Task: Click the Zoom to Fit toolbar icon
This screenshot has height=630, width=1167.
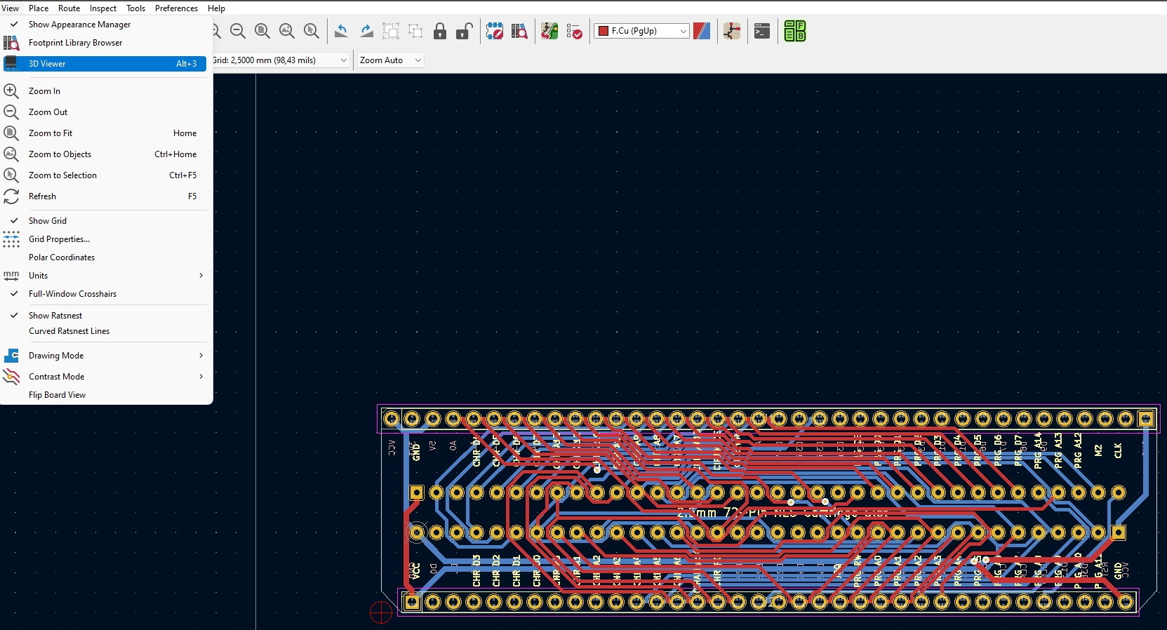Action: (262, 31)
